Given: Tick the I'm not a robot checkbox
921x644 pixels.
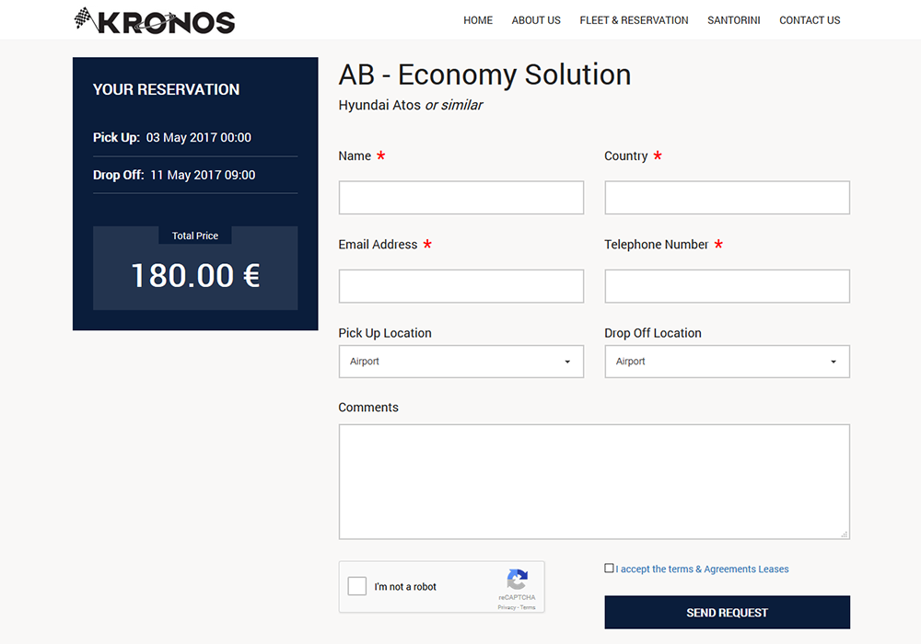Looking at the screenshot, I should pos(357,586).
